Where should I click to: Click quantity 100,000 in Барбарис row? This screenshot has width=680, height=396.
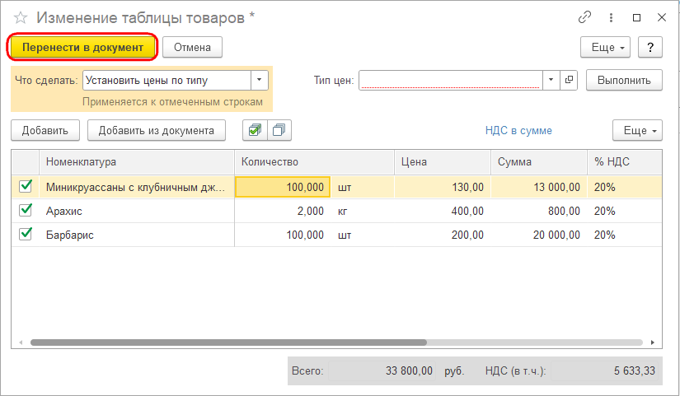283,235
